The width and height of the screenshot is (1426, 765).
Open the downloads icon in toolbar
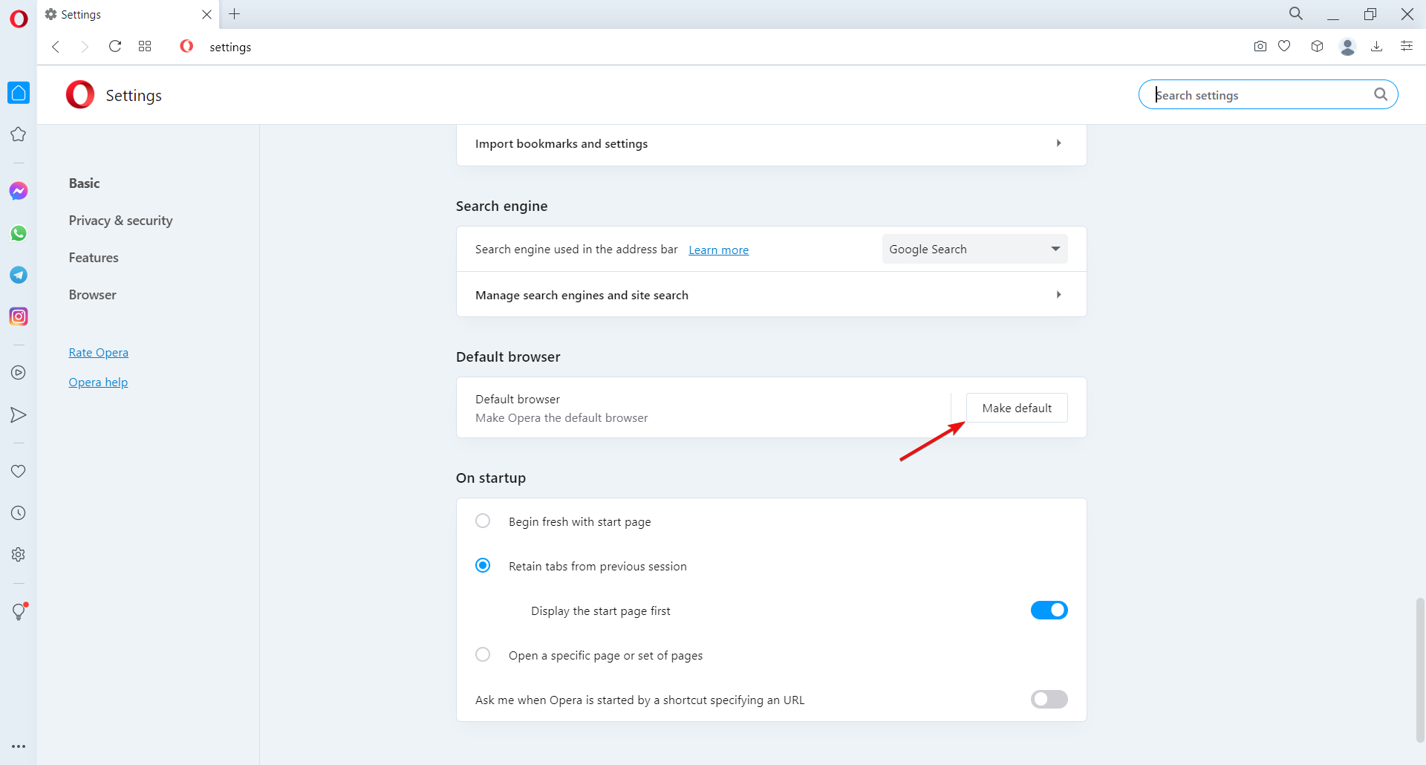[x=1376, y=47]
